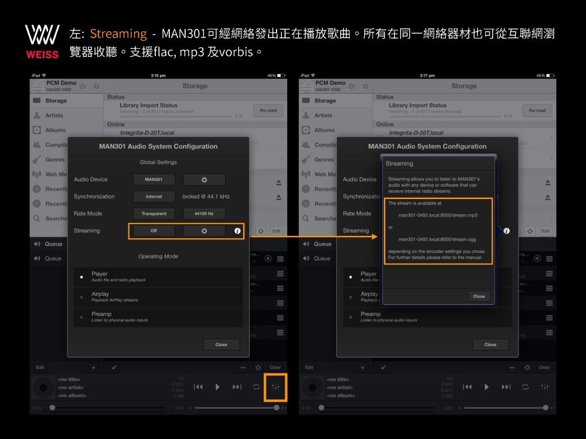586x439 pixels.
Task: Open 44100 Hz rate selector, left screenshot
Action: (x=204, y=214)
